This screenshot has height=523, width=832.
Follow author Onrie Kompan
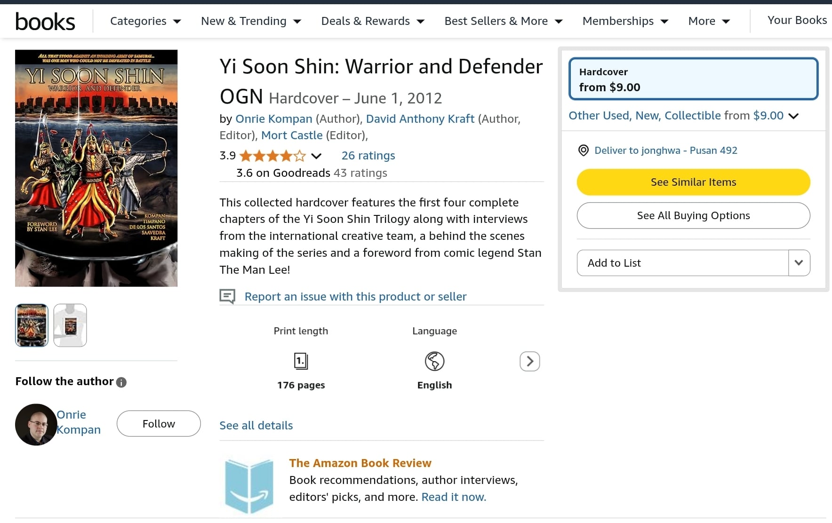click(x=159, y=424)
